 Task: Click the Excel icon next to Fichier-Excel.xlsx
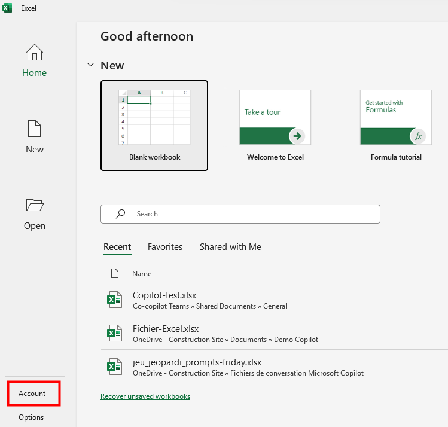pyautogui.click(x=115, y=333)
